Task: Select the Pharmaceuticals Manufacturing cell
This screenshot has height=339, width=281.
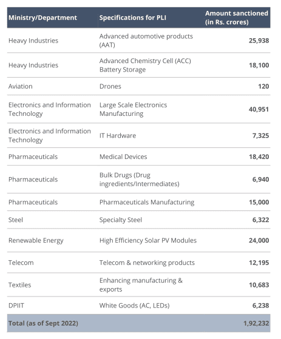Action: (147, 203)
